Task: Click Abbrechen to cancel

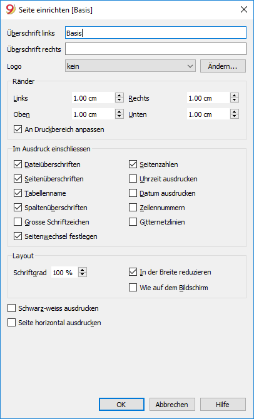Action: (172, 404)
